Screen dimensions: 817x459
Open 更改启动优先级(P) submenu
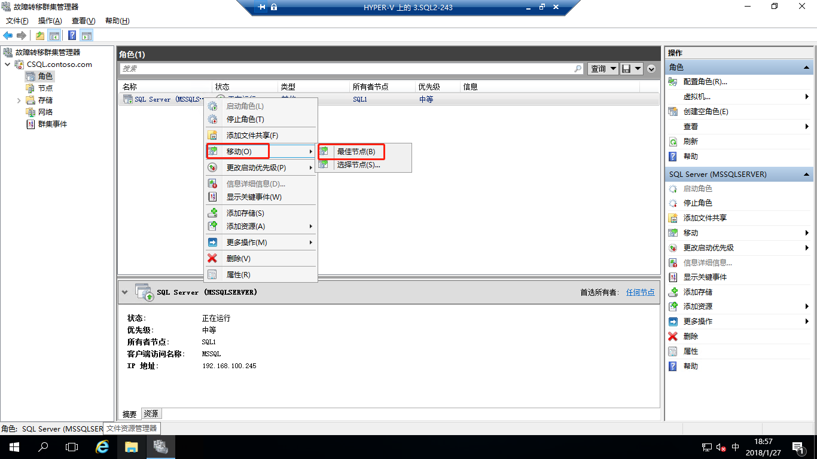260,167
